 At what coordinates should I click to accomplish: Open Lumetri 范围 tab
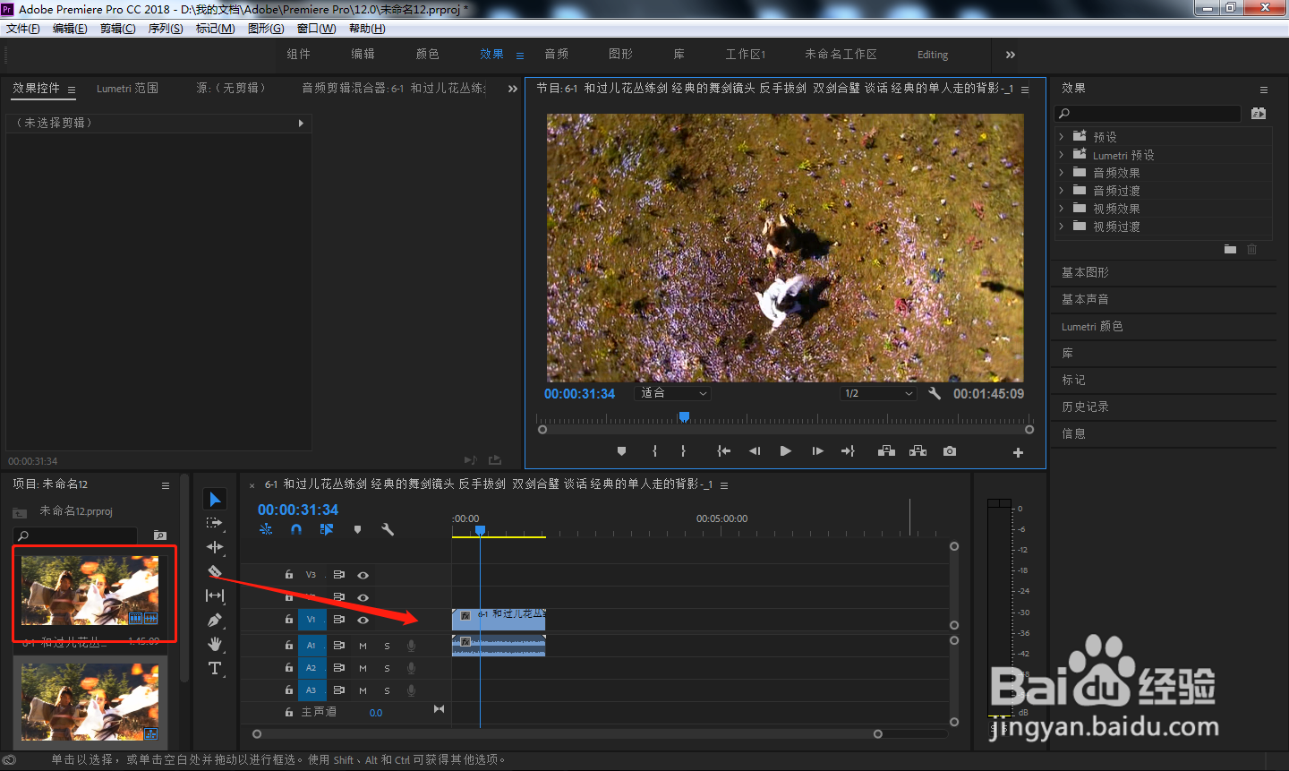[x=128, y=89]
